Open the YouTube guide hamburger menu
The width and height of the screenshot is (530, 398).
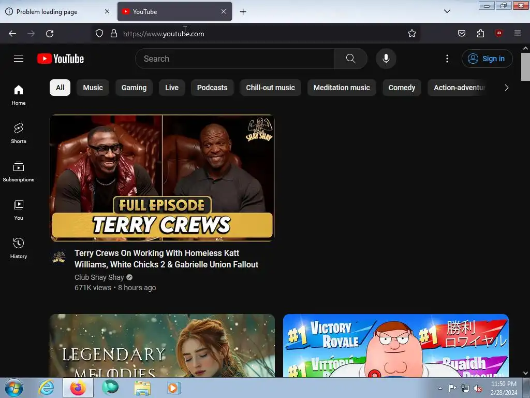point(19,59)
